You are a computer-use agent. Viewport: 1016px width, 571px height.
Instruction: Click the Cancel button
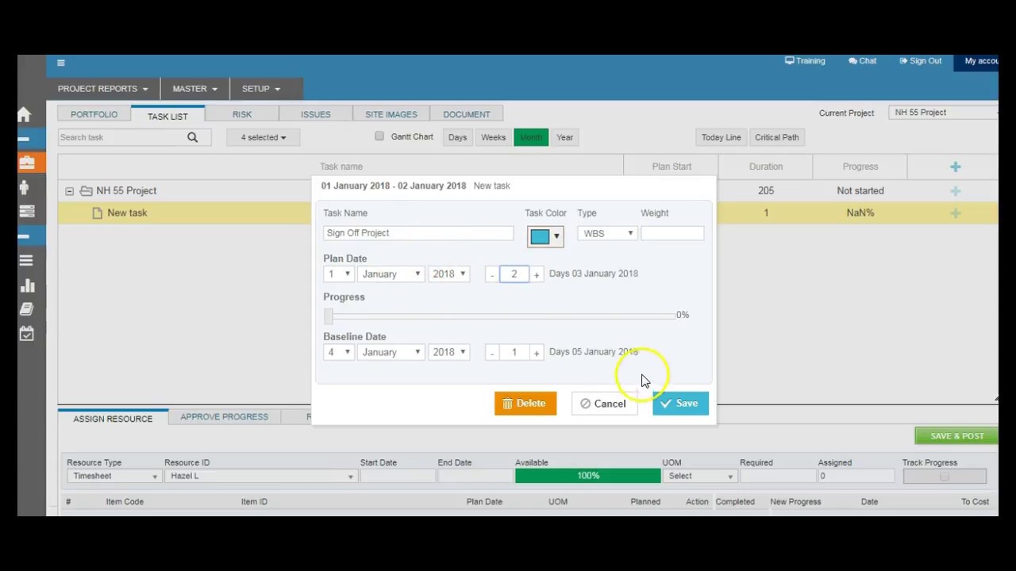[x=603, y=404]
